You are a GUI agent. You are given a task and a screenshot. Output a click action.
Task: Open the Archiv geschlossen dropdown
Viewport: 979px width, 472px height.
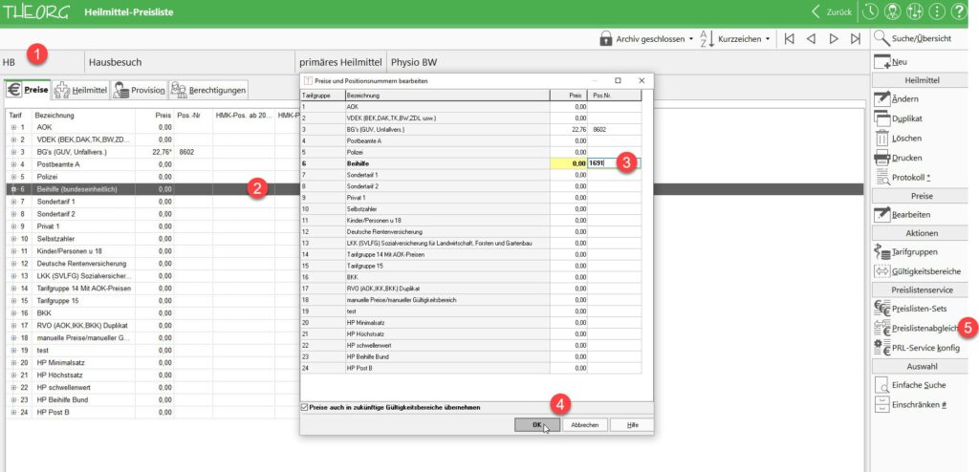pos(643,39)
